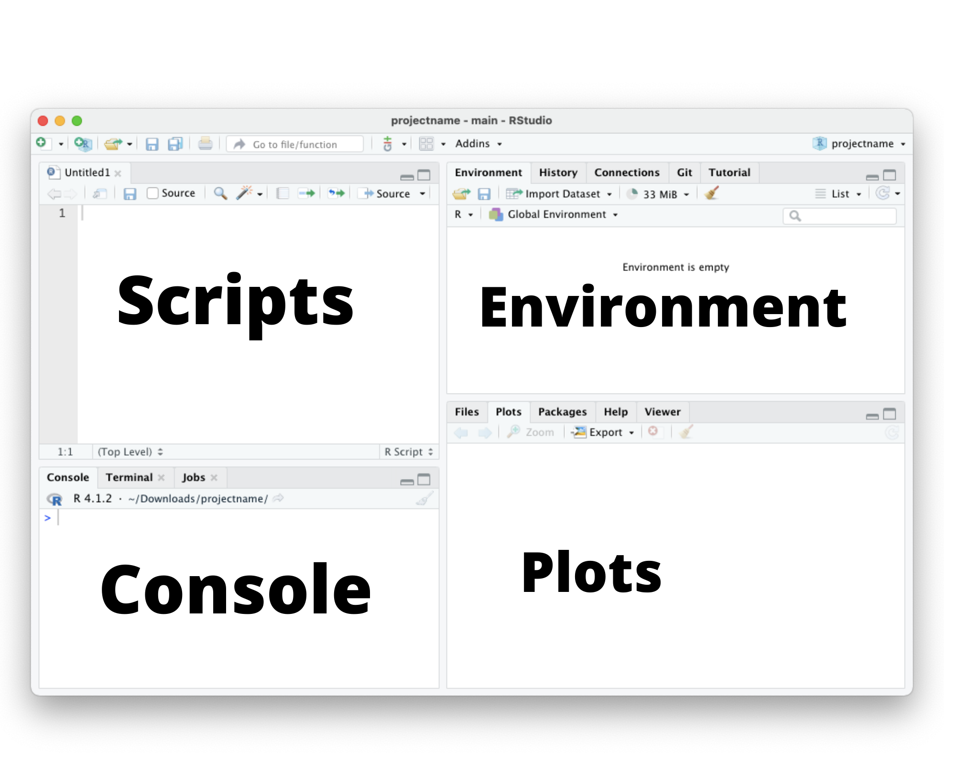The width and height of the screenshot is (956, 765).
Task: Click the Go to file/function field
Action: (295, 144)
